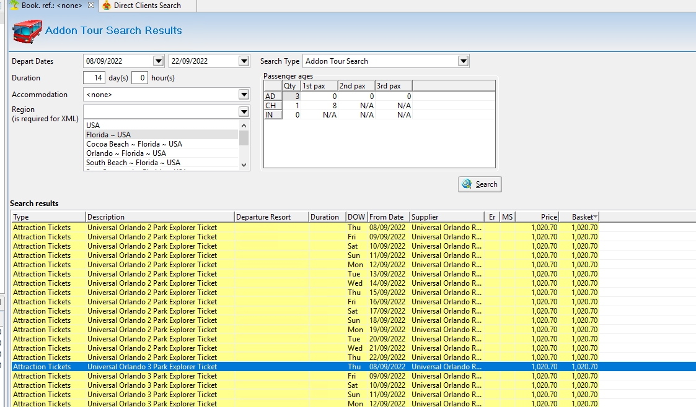Switch to the Direct Clients Search tab

pyautogui.click(x=147, y=6)
